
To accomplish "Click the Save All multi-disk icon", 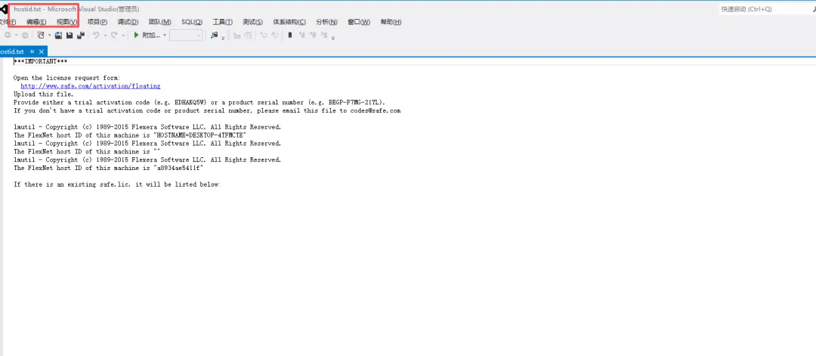I will pyautogui.click(x=81, y=36).
